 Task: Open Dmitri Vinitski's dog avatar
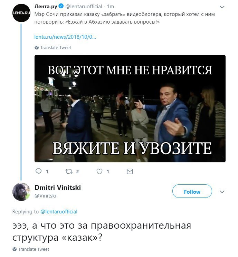tap(21, 192)
